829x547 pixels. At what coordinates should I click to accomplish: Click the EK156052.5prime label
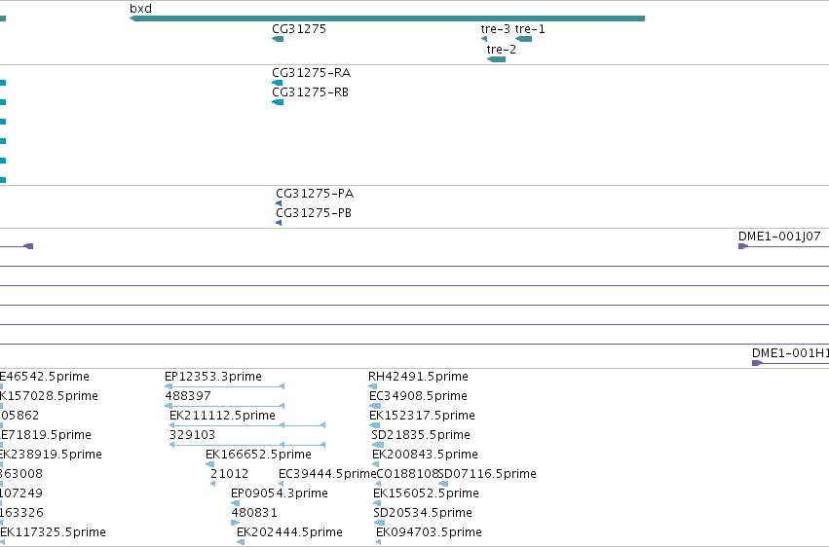click(x=426, y=493)
